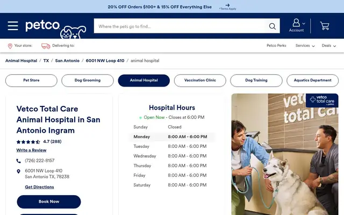Expand the Account dropdown chevron

(304, 24)
